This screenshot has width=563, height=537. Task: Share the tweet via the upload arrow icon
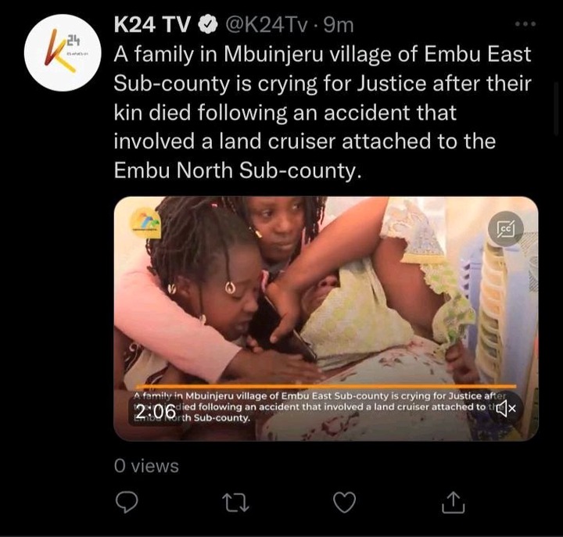click(x=453, y=502)
